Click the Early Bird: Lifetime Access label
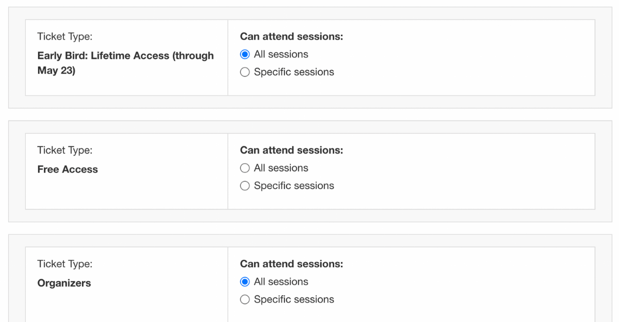Viewport: 619px width, 322px height. 125,63
